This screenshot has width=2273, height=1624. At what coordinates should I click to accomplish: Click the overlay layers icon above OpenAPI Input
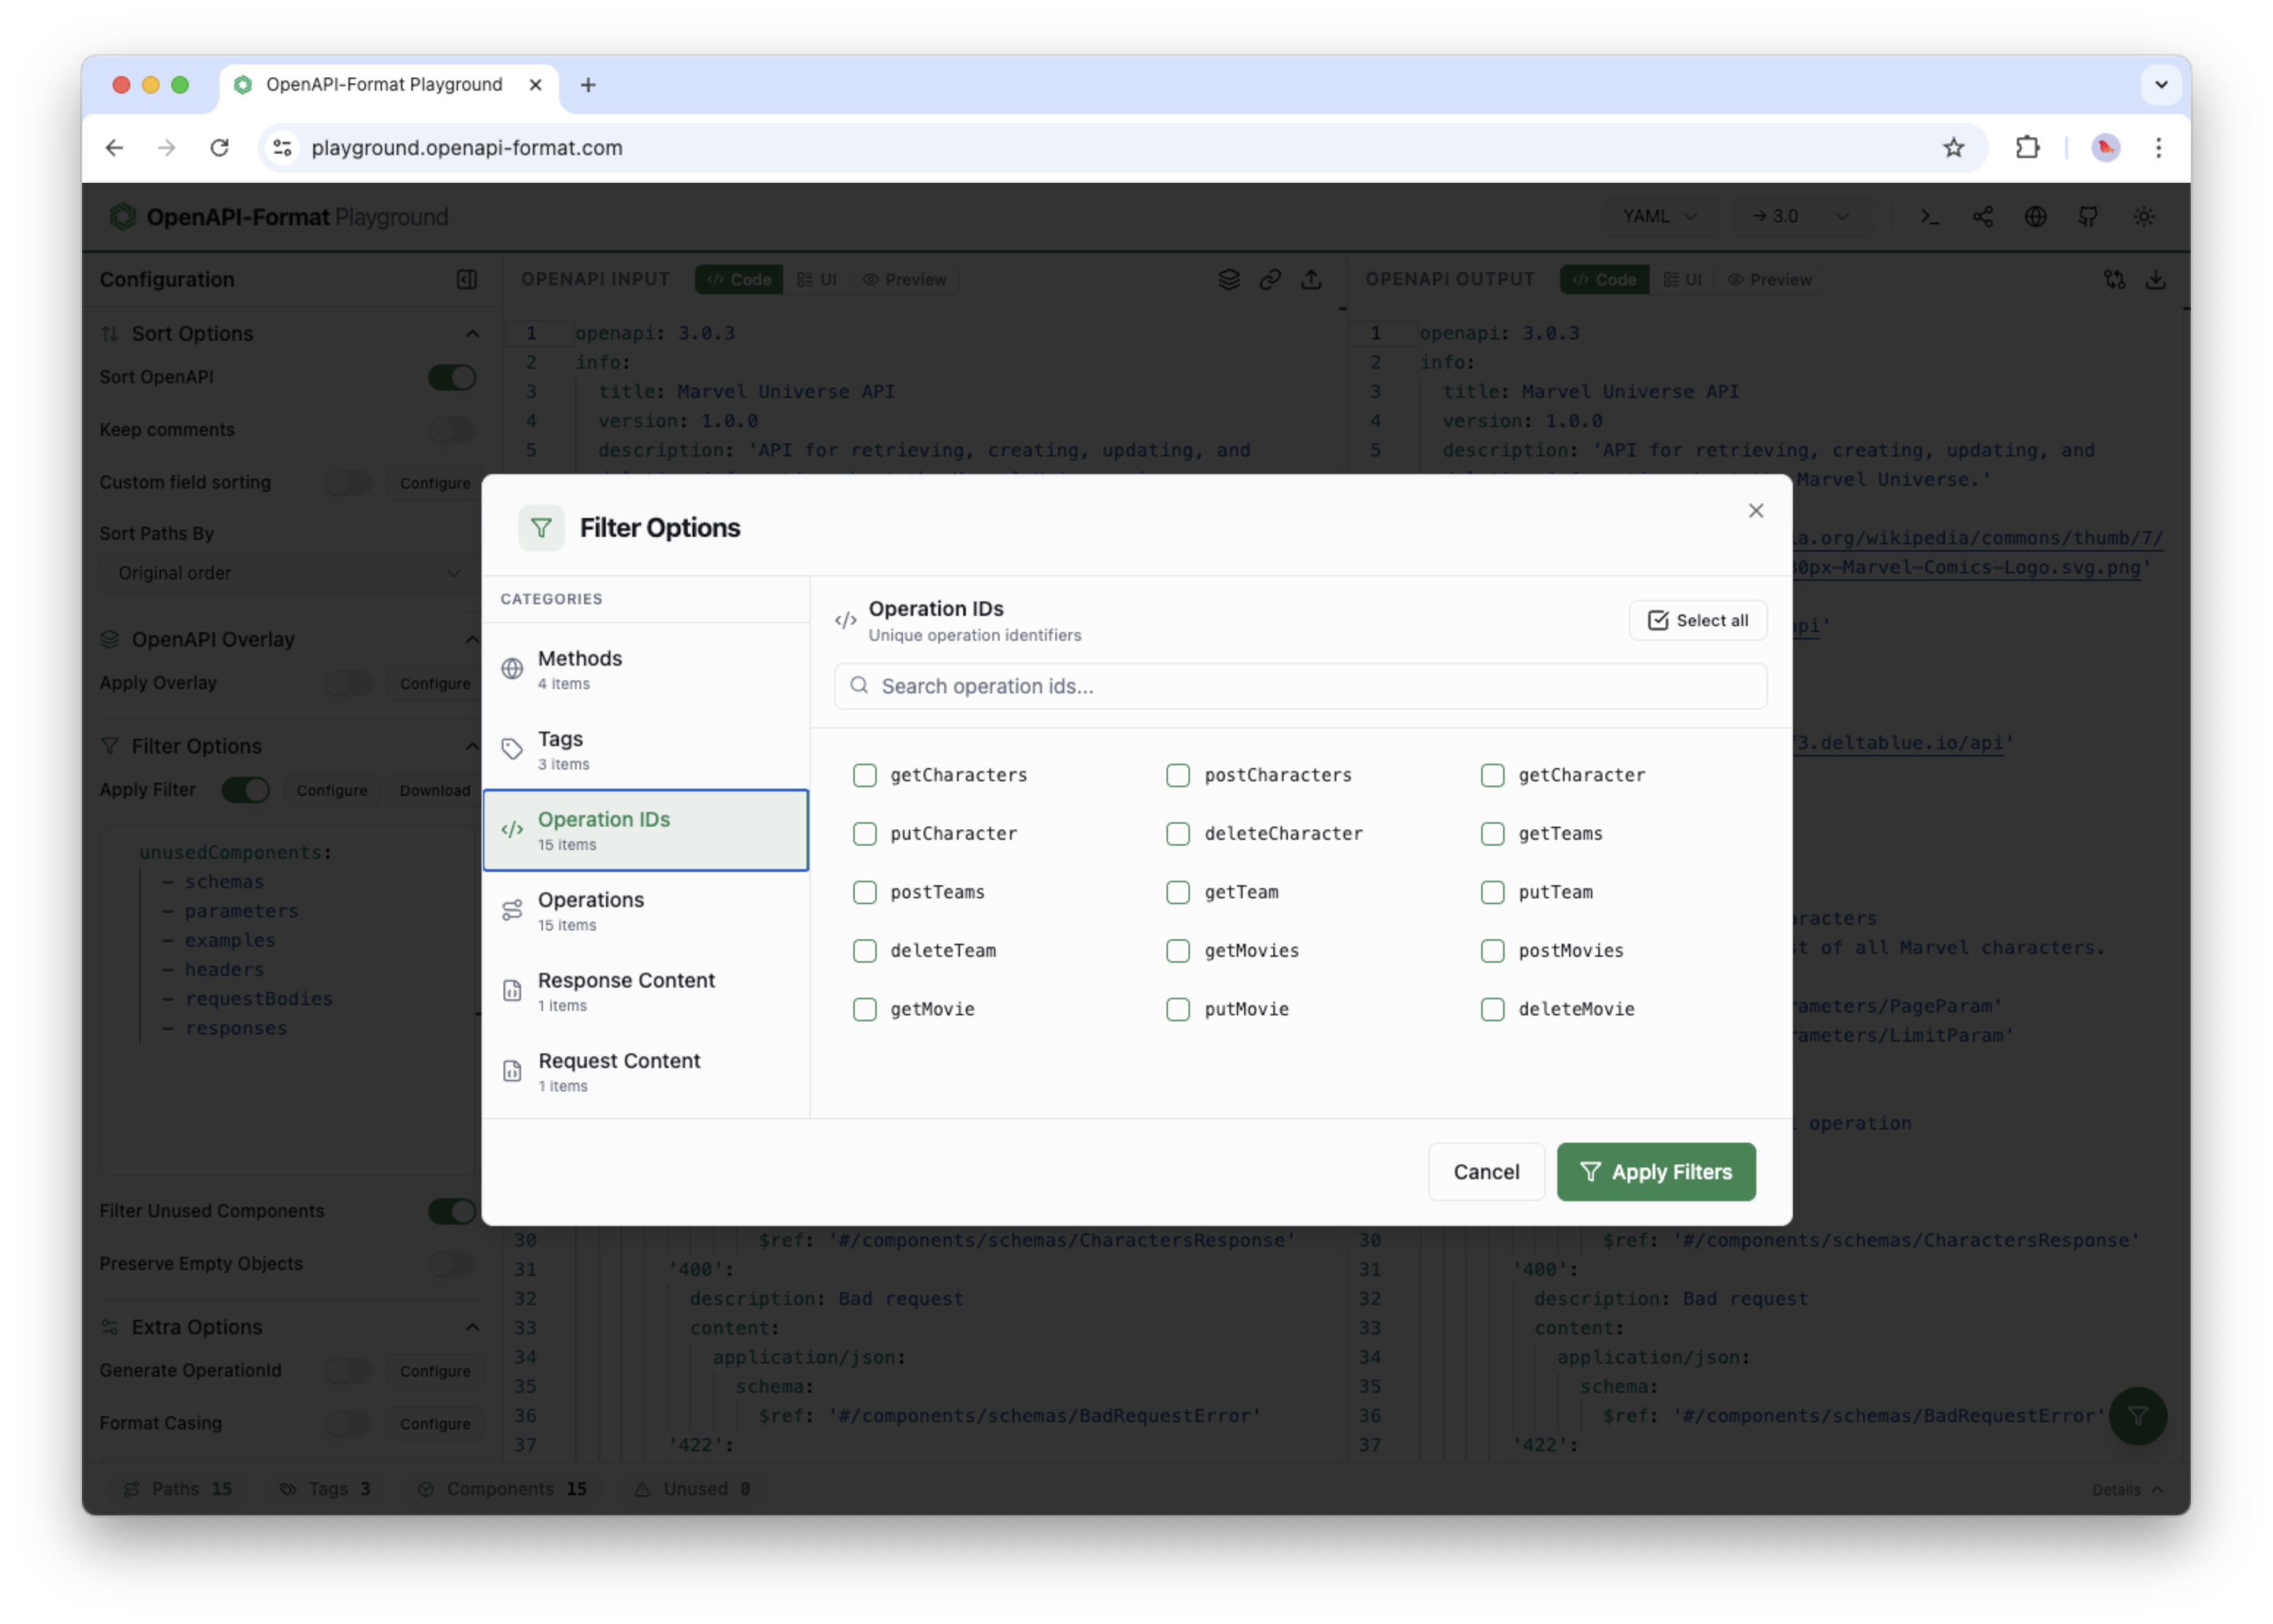click(1229, 280)
